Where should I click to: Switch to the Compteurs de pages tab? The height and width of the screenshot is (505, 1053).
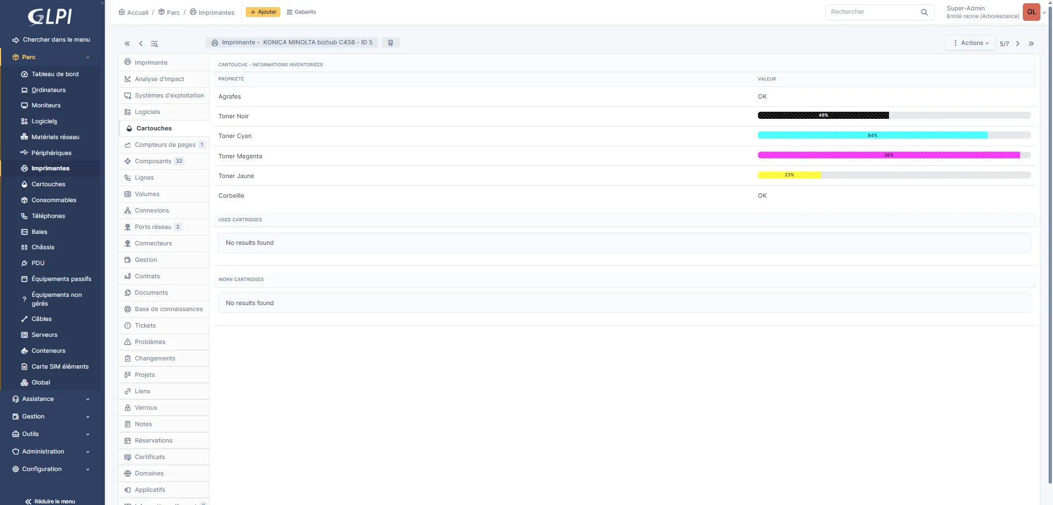pyautogui.click(x=165, y=145)
